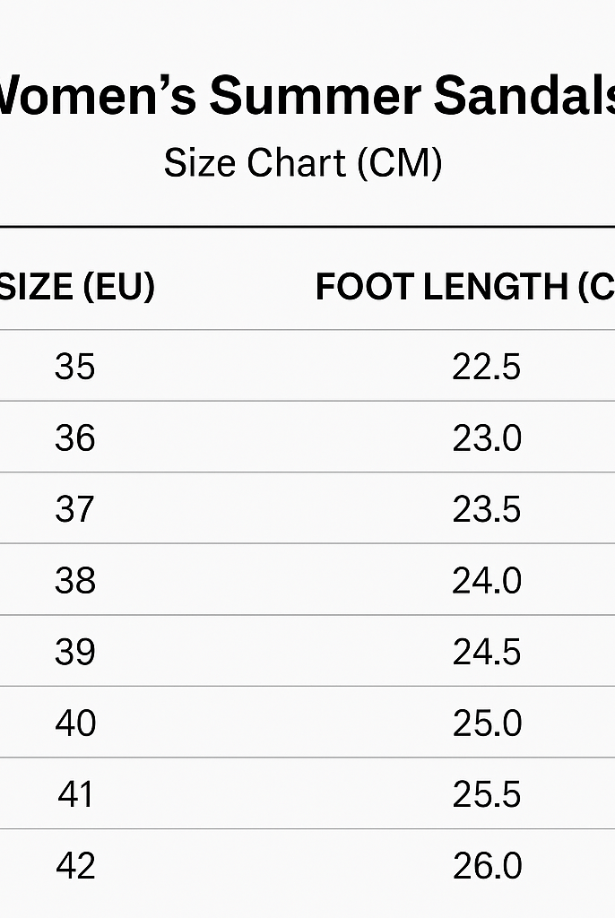Click size 40 cell
Image resolution: width=615 pixels, height=918 pixels.
click(75, 723)
